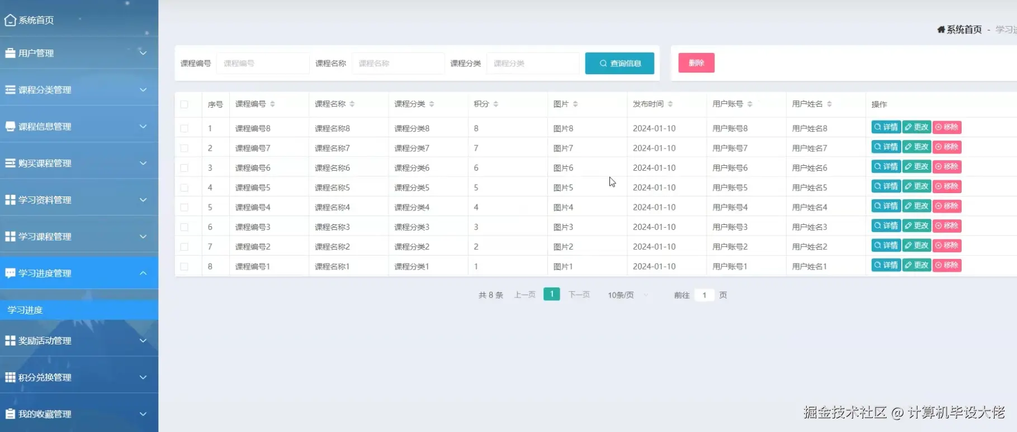1017x432 pixels.
Task: Click the 学习进度管理 chat icon
Action: coord(10,273)
